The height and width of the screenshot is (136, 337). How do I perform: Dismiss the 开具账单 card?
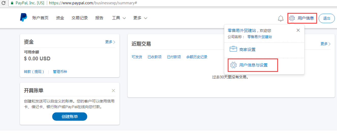(113, 91)
